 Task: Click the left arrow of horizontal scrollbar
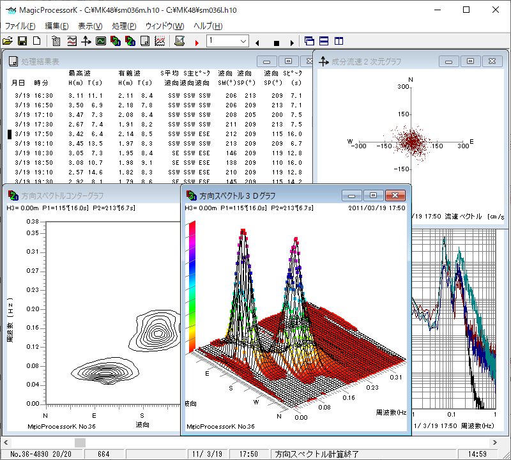[6, 442]
